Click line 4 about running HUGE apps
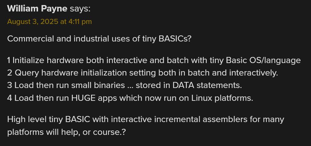The width and height of the screenshot is (311, 146). (x=130, y=98)
